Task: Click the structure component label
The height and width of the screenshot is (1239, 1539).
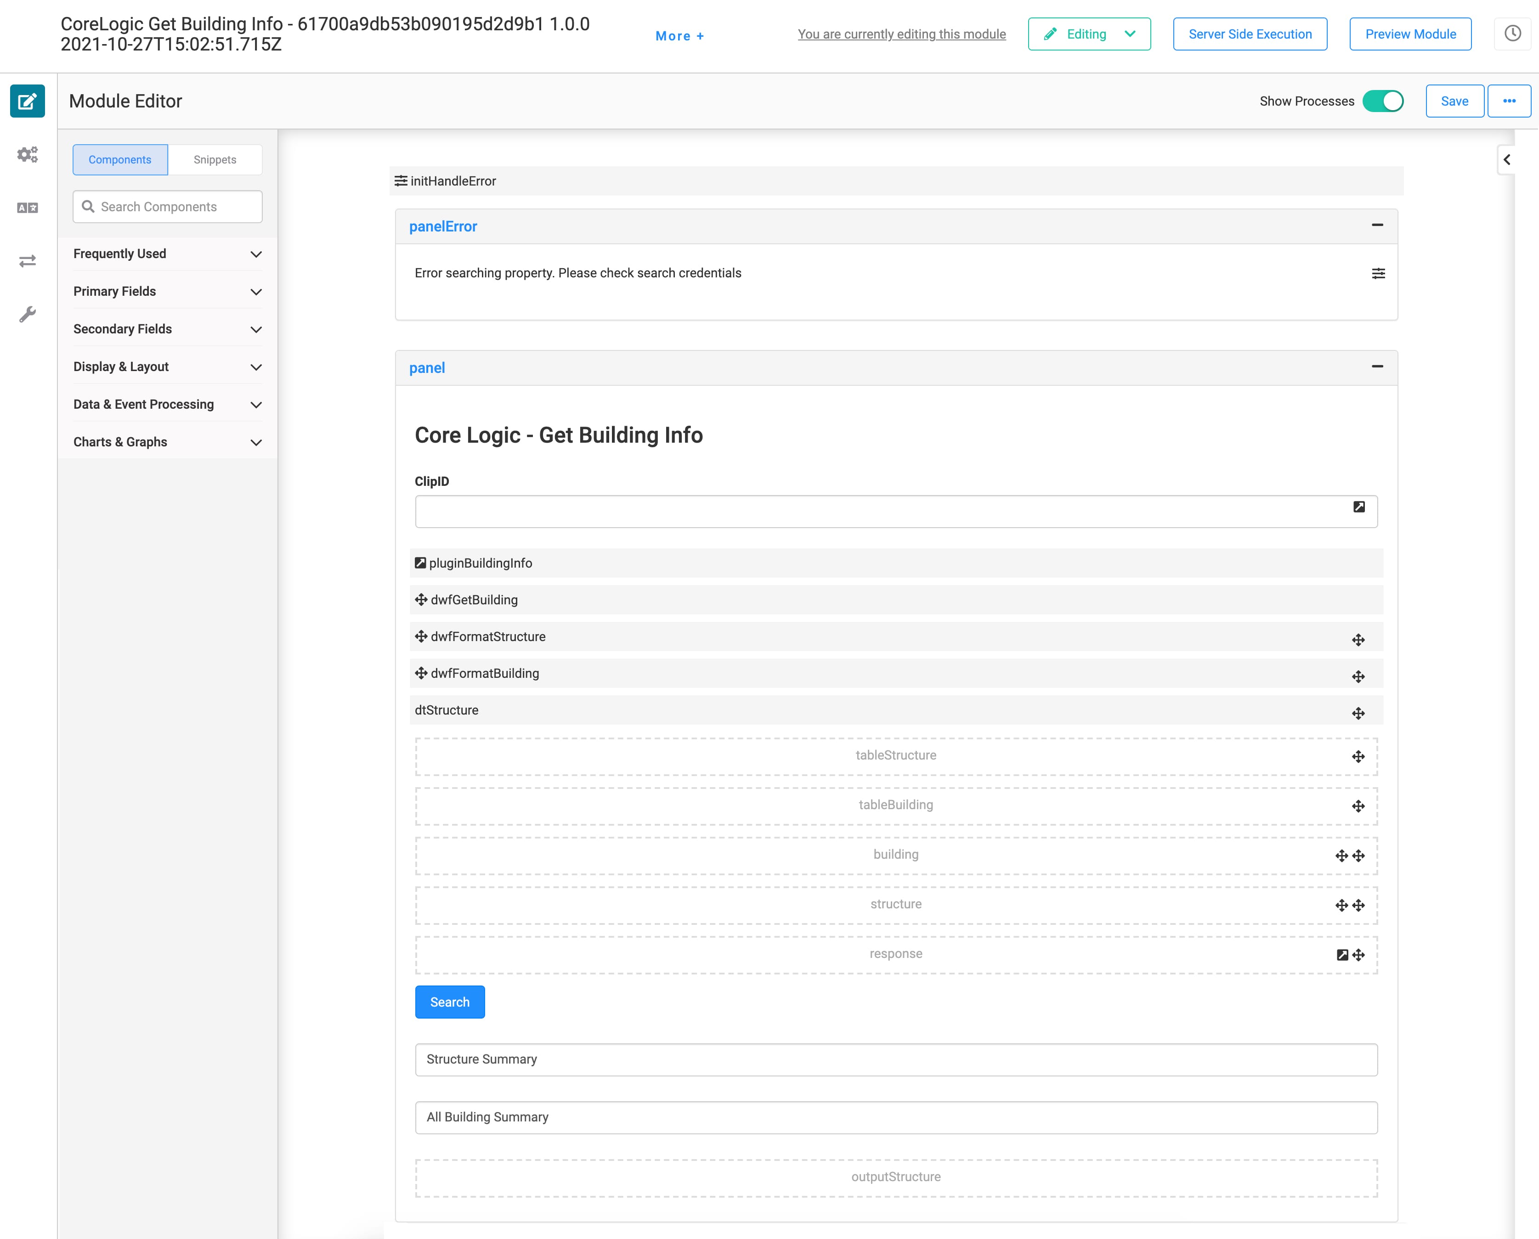Action: [896, 904]
